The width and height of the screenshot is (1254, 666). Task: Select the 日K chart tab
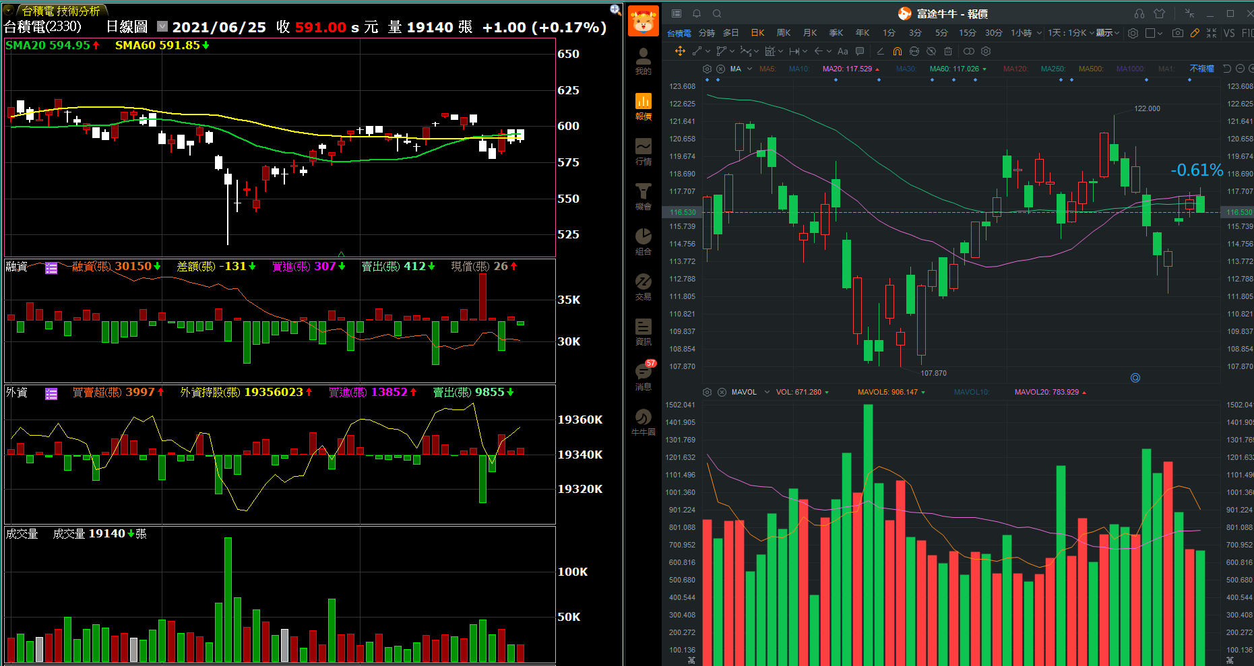click(x=757, y=32)
